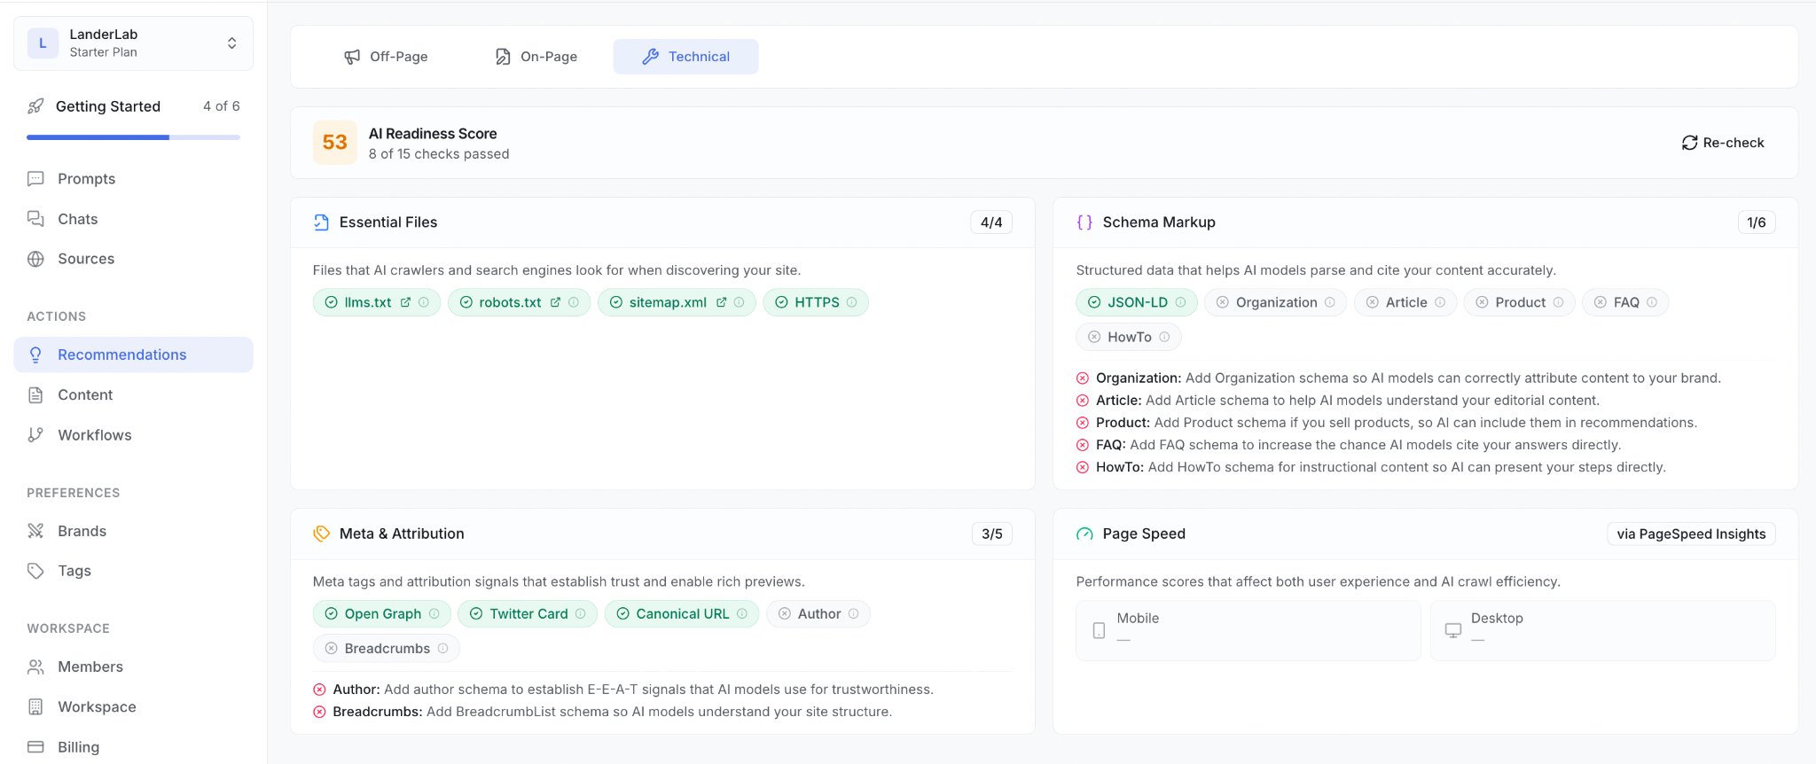
Task: Switch to the Off-Page tab
Action: click(386, 57)
